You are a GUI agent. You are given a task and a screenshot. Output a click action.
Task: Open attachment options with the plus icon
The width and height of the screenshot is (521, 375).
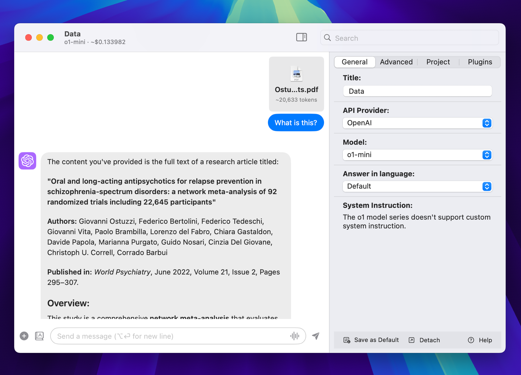pyautogui.click(x=24, y=336)
